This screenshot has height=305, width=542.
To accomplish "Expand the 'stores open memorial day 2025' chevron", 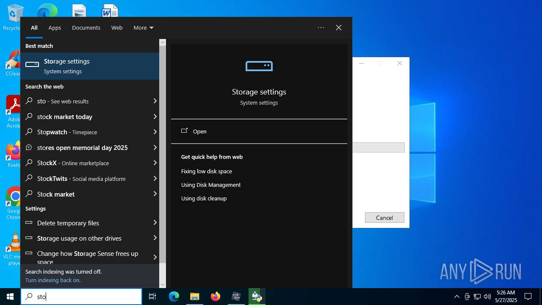I will pos(155,147).
